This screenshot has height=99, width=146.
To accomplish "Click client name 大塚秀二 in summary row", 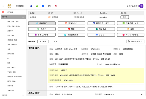I will [x=33, y=17].
